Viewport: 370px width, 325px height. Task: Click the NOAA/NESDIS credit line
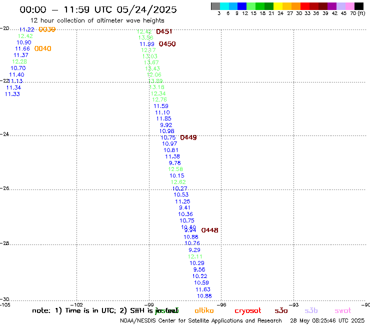201,321
